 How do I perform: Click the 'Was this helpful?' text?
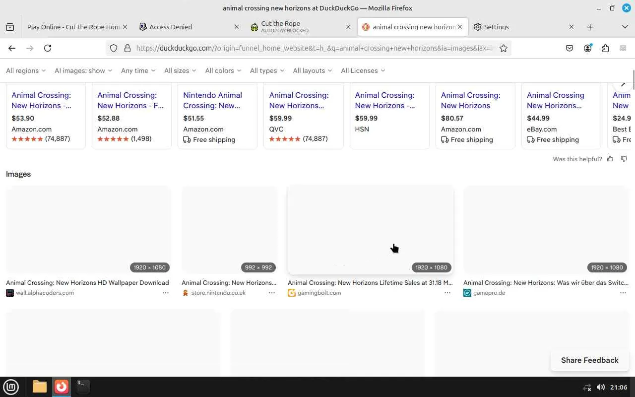(x=577, y=159)
